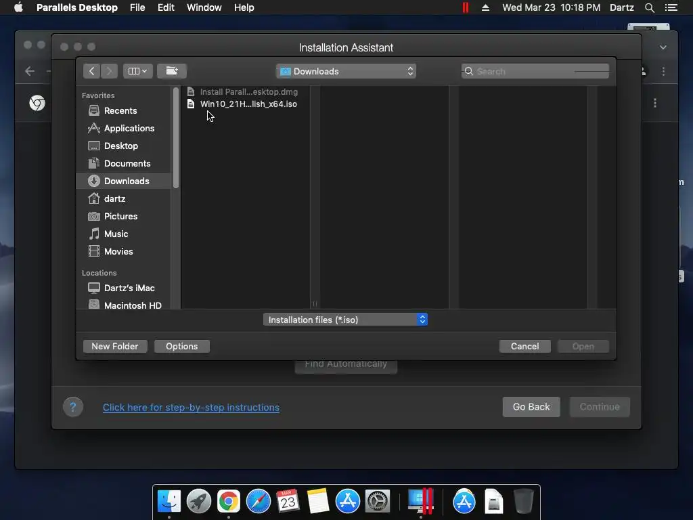Open the three-dot menu in the background window toolbar
Screen dimensions: 693x520
(x=663, y=71)
